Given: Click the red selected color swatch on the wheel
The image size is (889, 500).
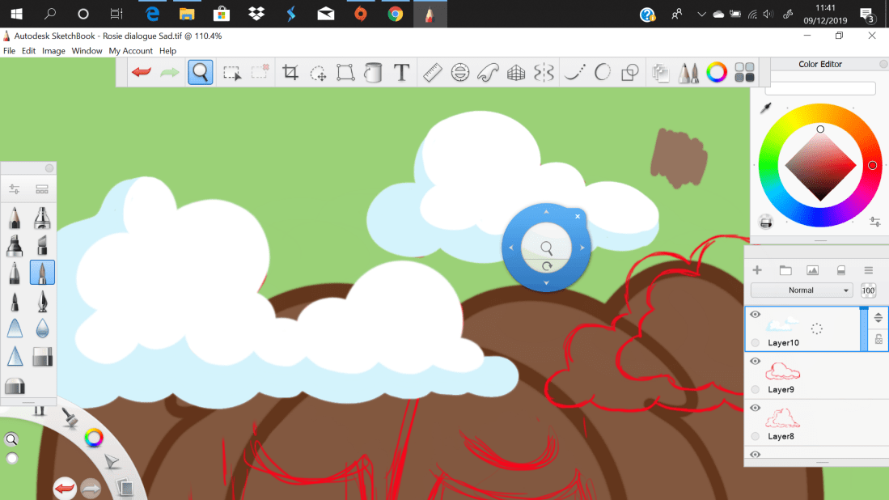Looking at the screenshot, I should pos(871,165).
